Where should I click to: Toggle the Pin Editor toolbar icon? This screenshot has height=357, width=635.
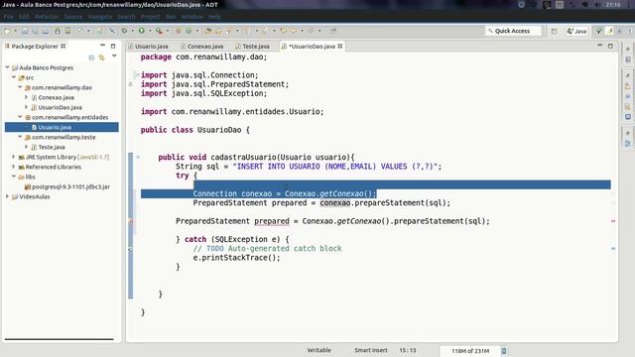[x=333, y=31]
